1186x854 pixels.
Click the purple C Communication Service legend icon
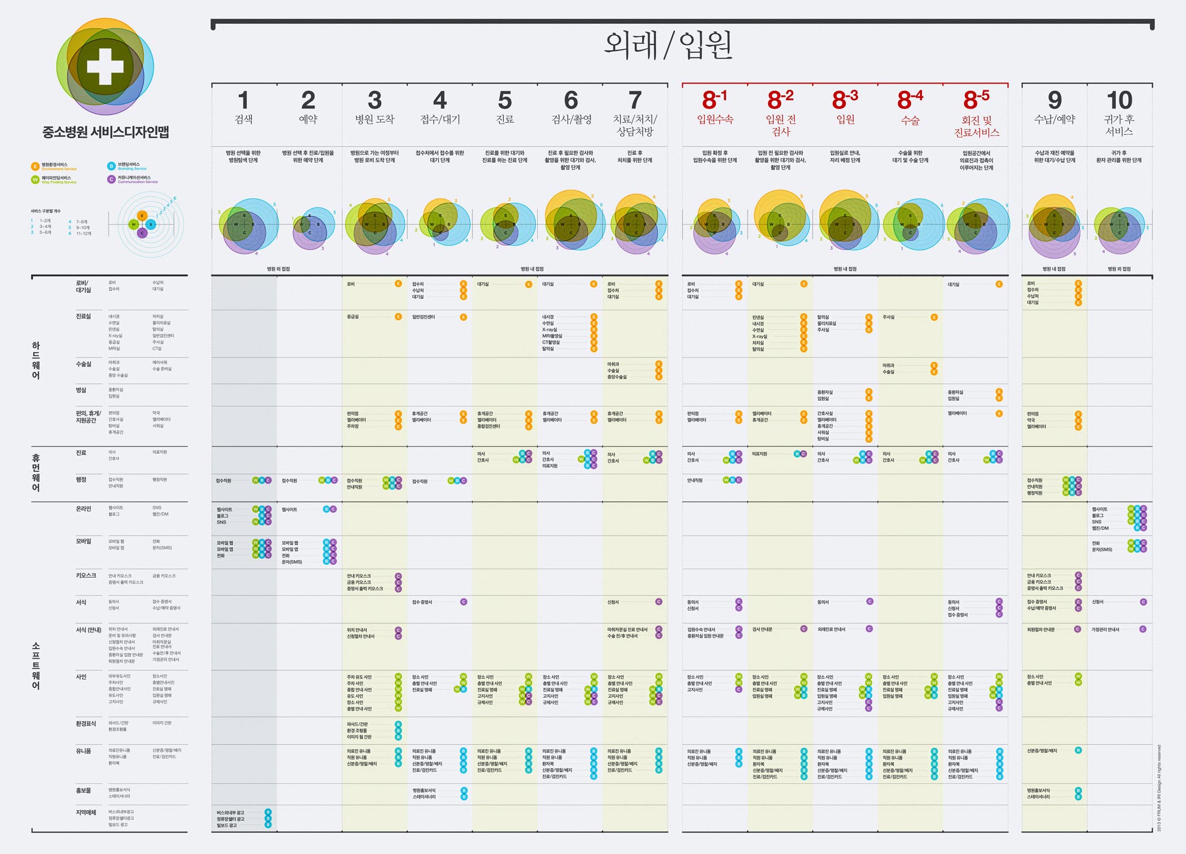coord(111,179)
